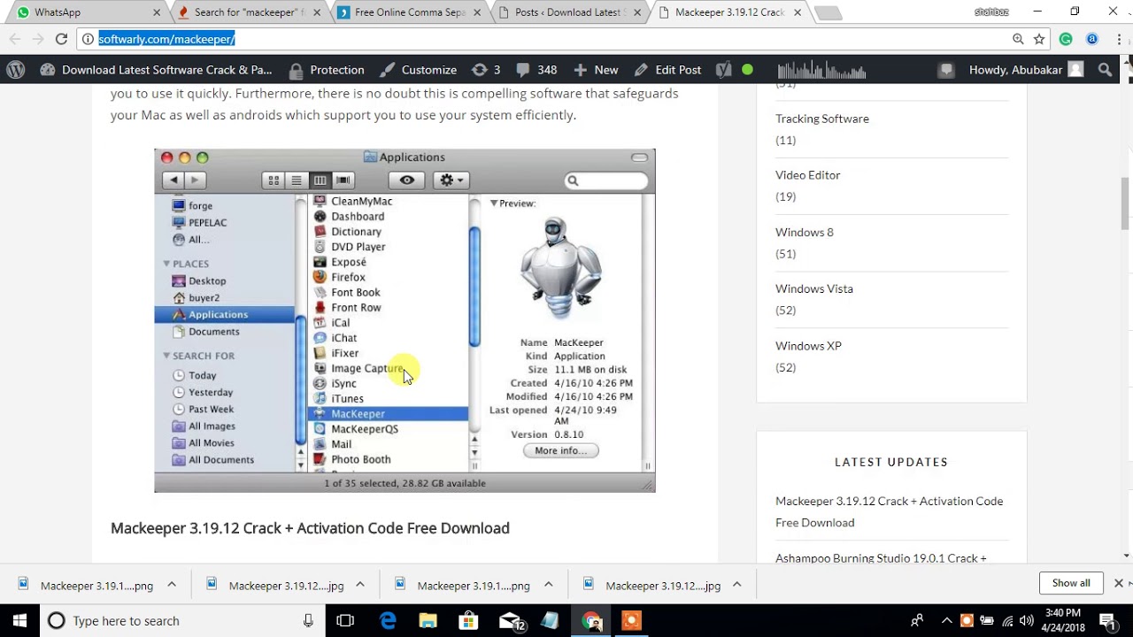Open the Howdy, Abubakar account menu
The image size is (1133, 637).
(x=1026, y=70)
